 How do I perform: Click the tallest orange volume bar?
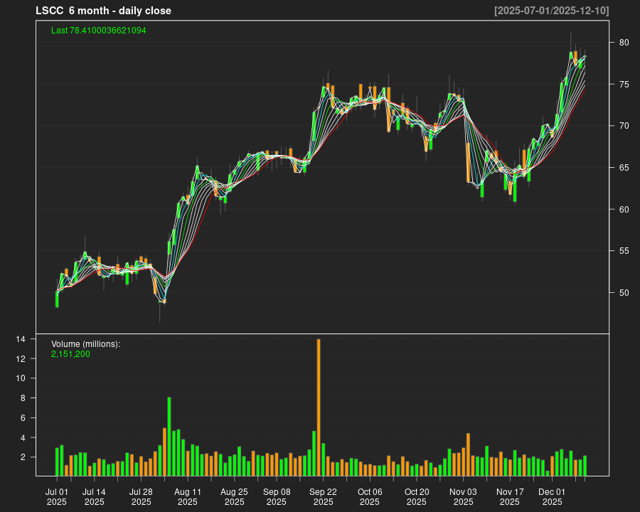coord(319,407)
